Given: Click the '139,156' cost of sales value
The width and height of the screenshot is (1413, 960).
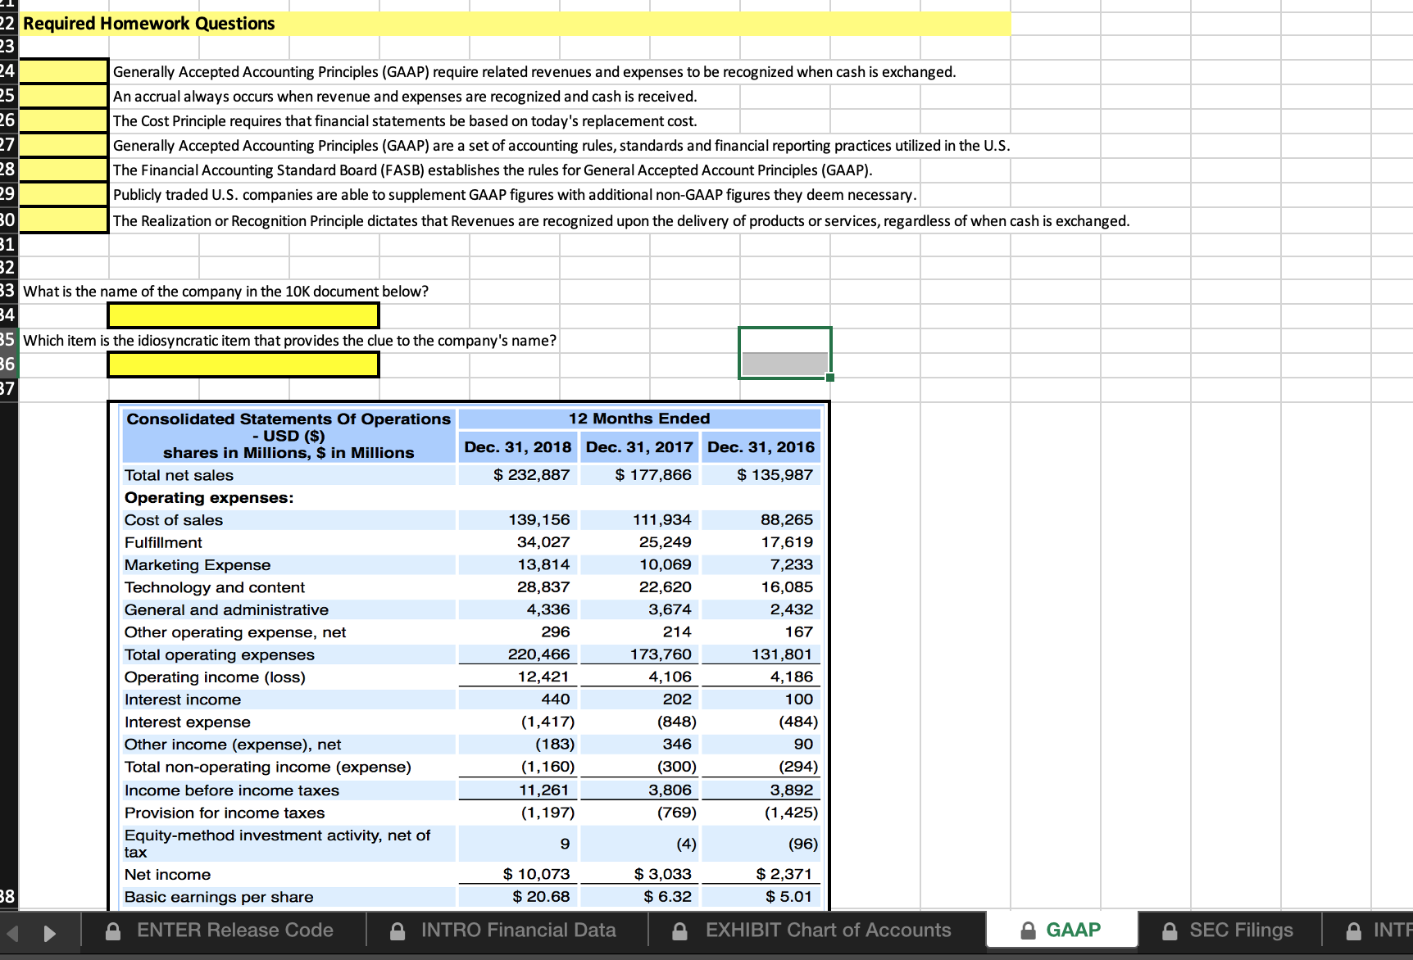Looking at the screenshot, I should point(538,519).
